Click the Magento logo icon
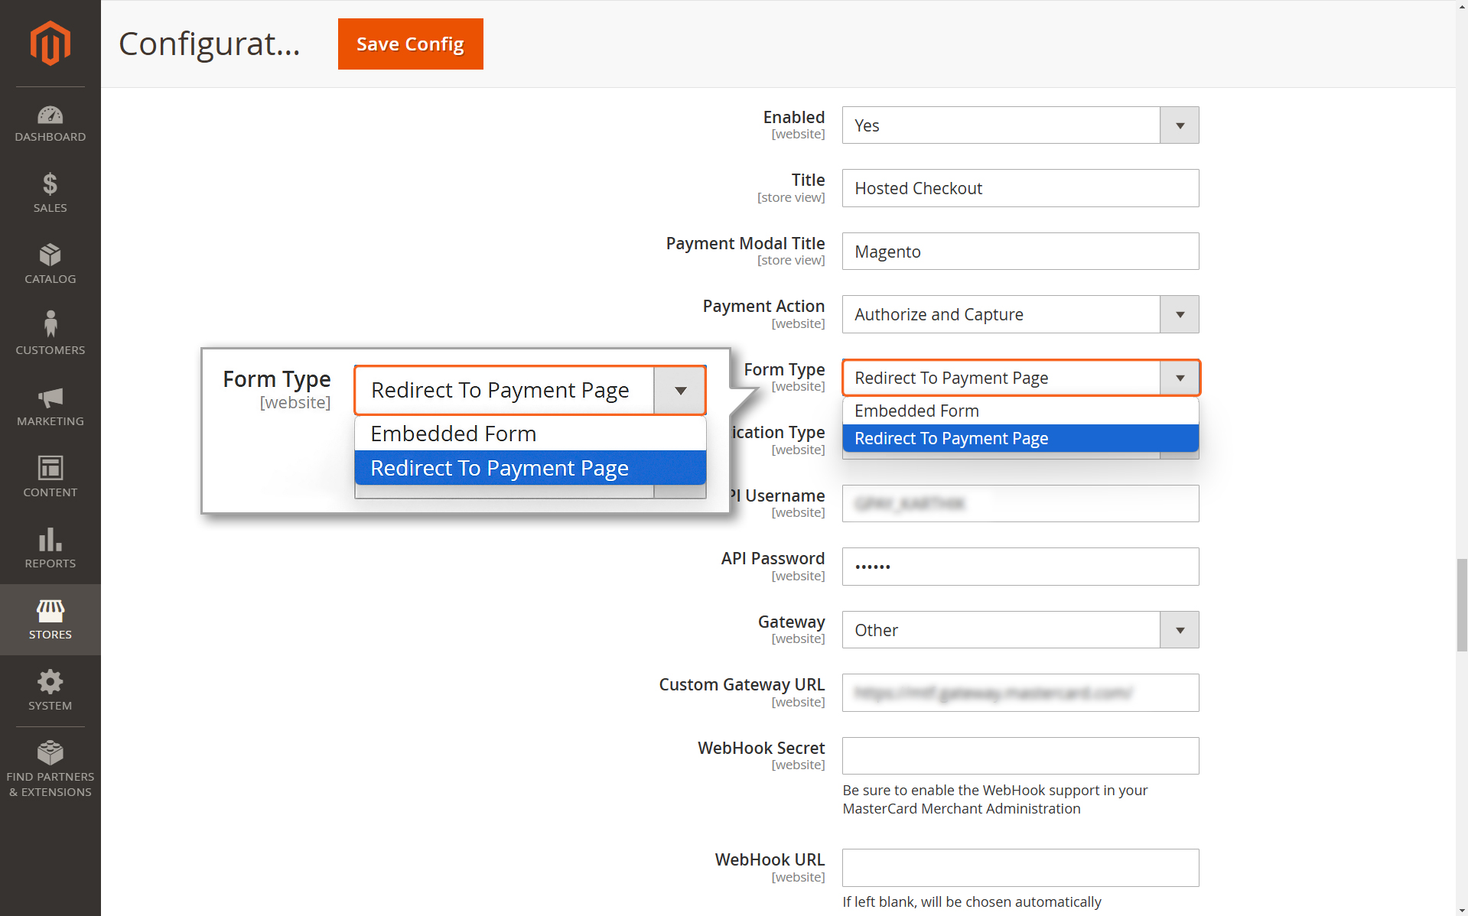Screen dimensions: 1468x916 click(x=50, y=44)
